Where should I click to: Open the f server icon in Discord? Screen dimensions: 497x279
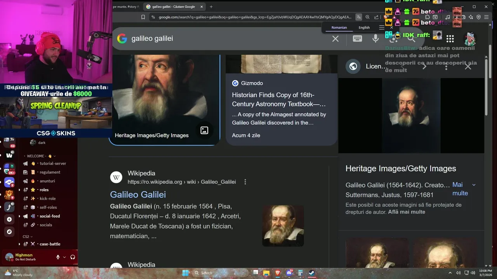coord(9,207)
